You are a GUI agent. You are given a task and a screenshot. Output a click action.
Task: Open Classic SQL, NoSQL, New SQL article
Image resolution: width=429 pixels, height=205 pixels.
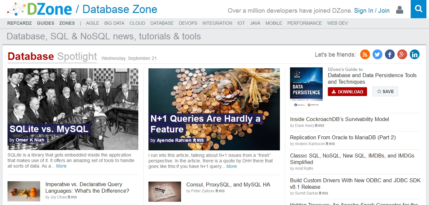[352, 159]
